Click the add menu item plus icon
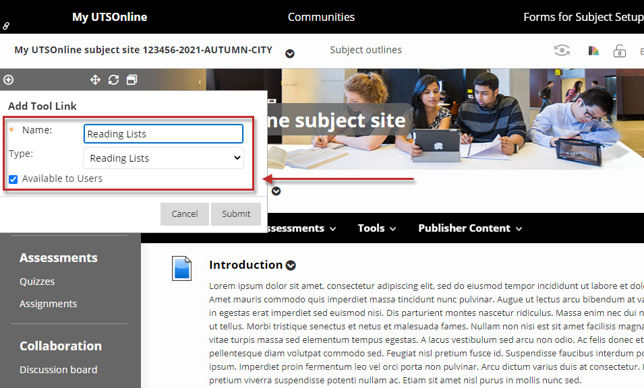Screen dimensions: 644x388 pos(8,80)
